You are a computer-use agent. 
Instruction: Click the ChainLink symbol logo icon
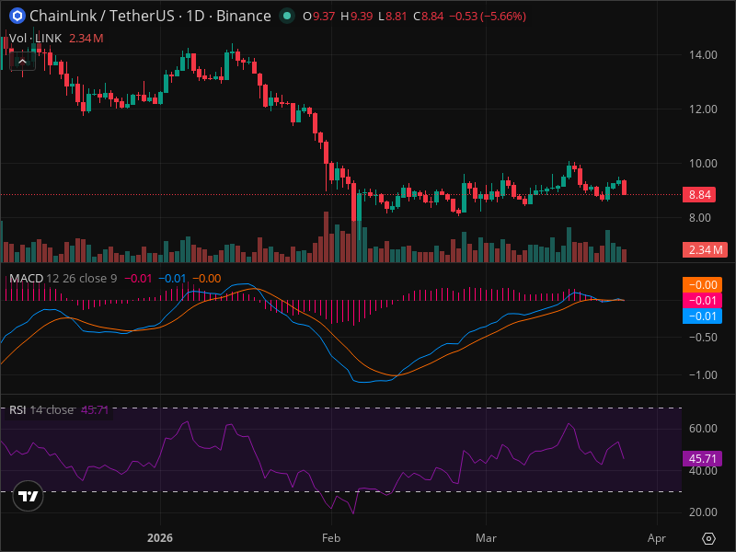click(17, 16)
